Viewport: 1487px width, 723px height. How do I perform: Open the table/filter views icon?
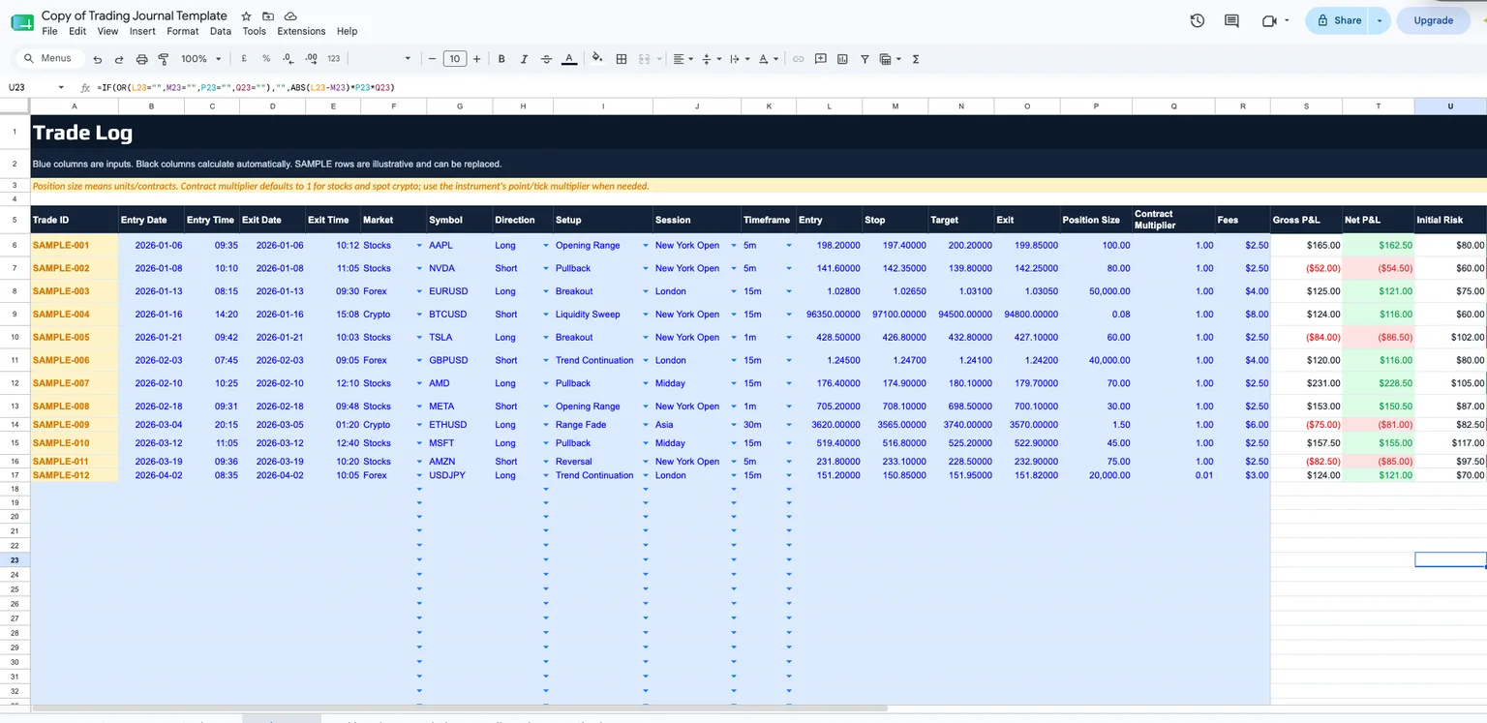tap(888, 59)
